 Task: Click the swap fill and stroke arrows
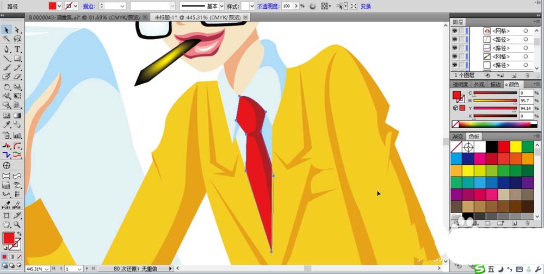[x=20, y=234]
